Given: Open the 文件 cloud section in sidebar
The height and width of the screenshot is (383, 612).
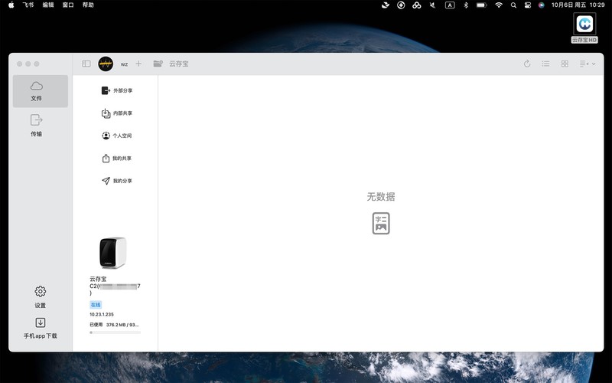Looking at the screenshot, I should (37, 90).
